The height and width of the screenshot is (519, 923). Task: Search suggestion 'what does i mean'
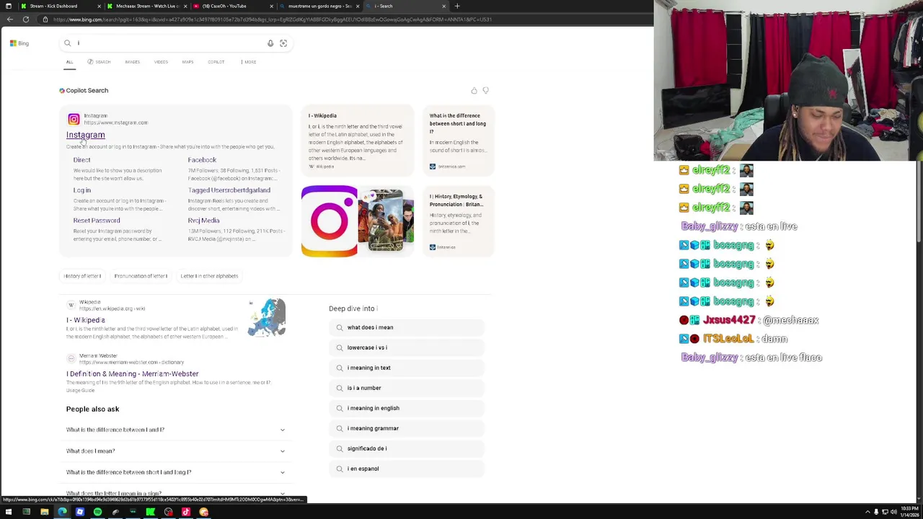(x=407, y=327)
